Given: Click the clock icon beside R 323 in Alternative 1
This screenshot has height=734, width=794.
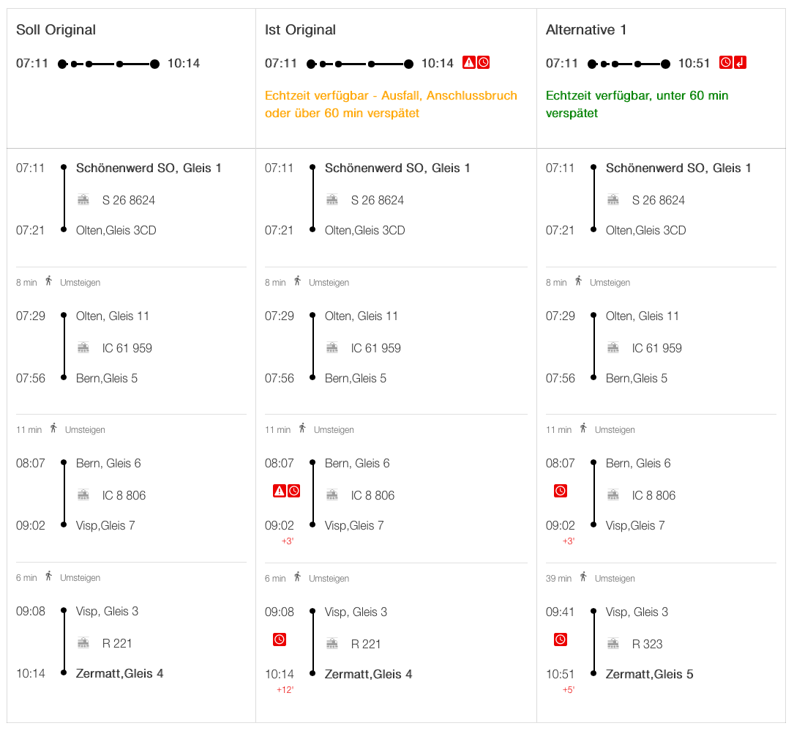Looking at the screenshot, I should click(x=561, y=640).
